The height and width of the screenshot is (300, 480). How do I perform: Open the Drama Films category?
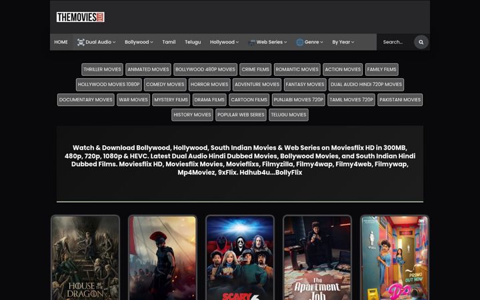click(x=209, y=100)
